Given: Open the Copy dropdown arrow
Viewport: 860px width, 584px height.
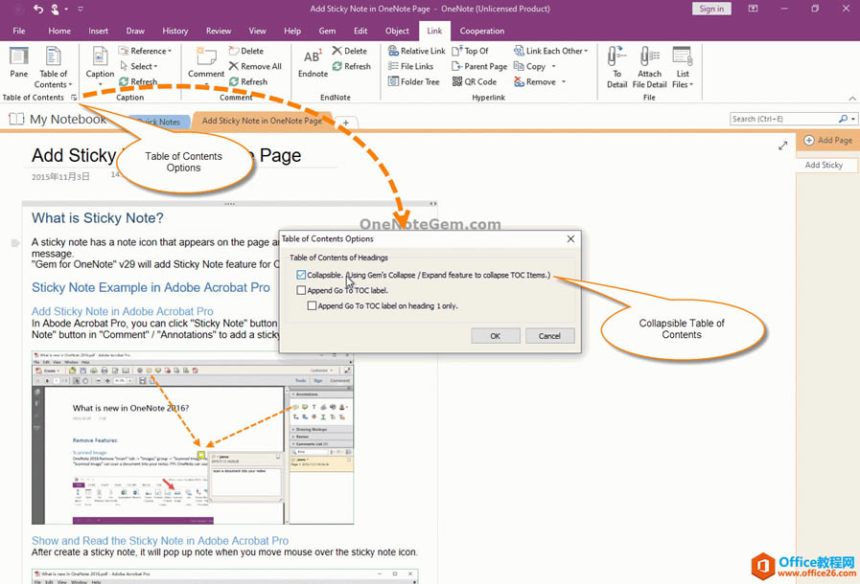Looking at the screenshot, I should [553, 66].
